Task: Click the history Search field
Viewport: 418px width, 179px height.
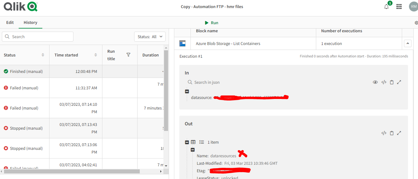Action: 38,37
